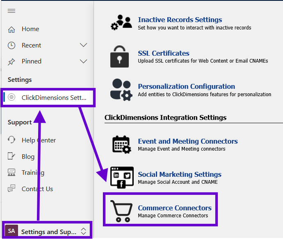Click the Pinned pushpin icon
This screenshot has width=283, height=239.
click(x=11, y=62)
